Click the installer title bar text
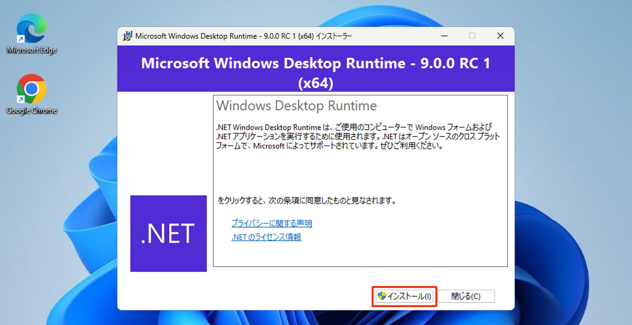632x325 pixels. (x=243, y=36)
